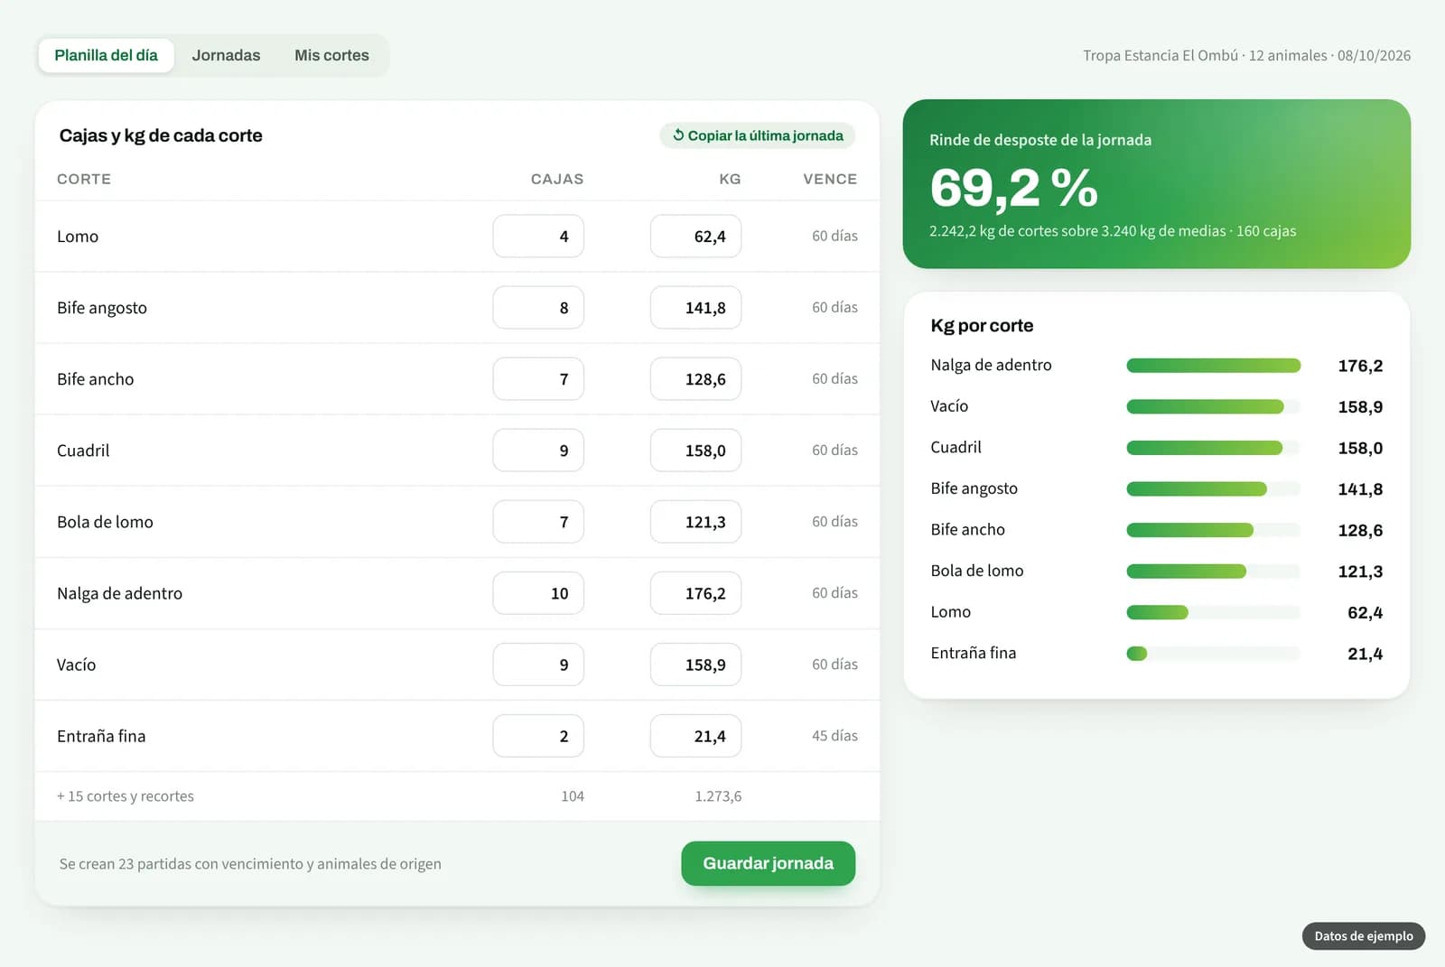The width and height of the screenshot is (1445, 967).
Task: Click the '176,2' value in Kg por corte
Action: 1360,366
